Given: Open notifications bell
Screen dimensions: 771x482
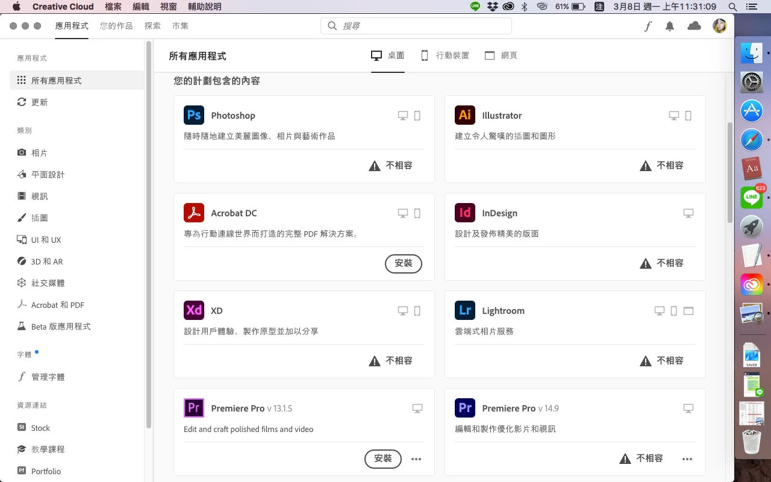Looking at the screenshot, I should click(x=670, y=26).
